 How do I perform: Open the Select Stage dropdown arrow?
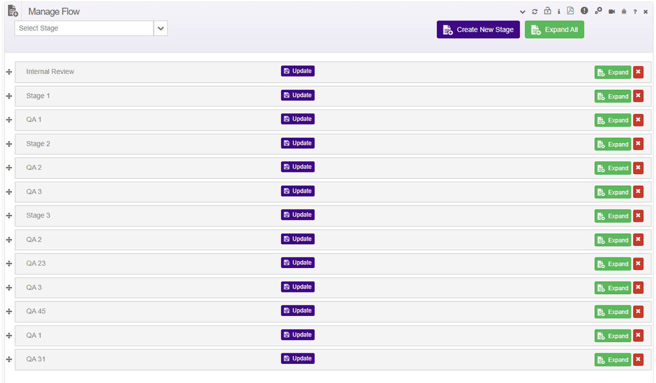coord(160,29)
